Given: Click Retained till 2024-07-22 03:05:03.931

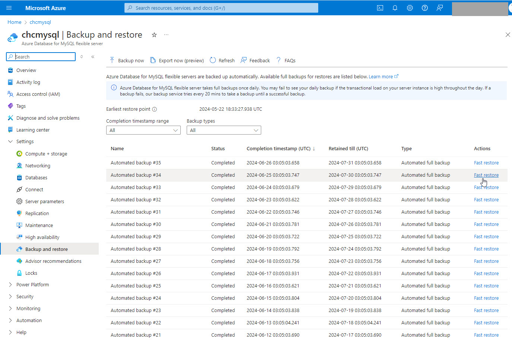Looking at the screenshot, I should coord(355,274).
